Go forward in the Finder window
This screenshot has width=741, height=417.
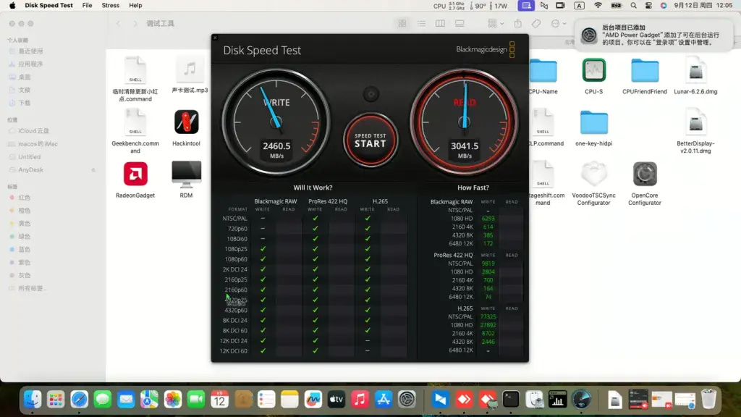point(135,24)
